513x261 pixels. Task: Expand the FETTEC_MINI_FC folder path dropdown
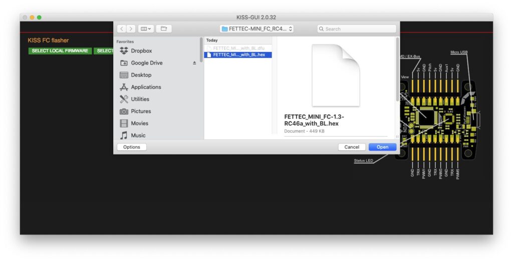coord(256,29)
